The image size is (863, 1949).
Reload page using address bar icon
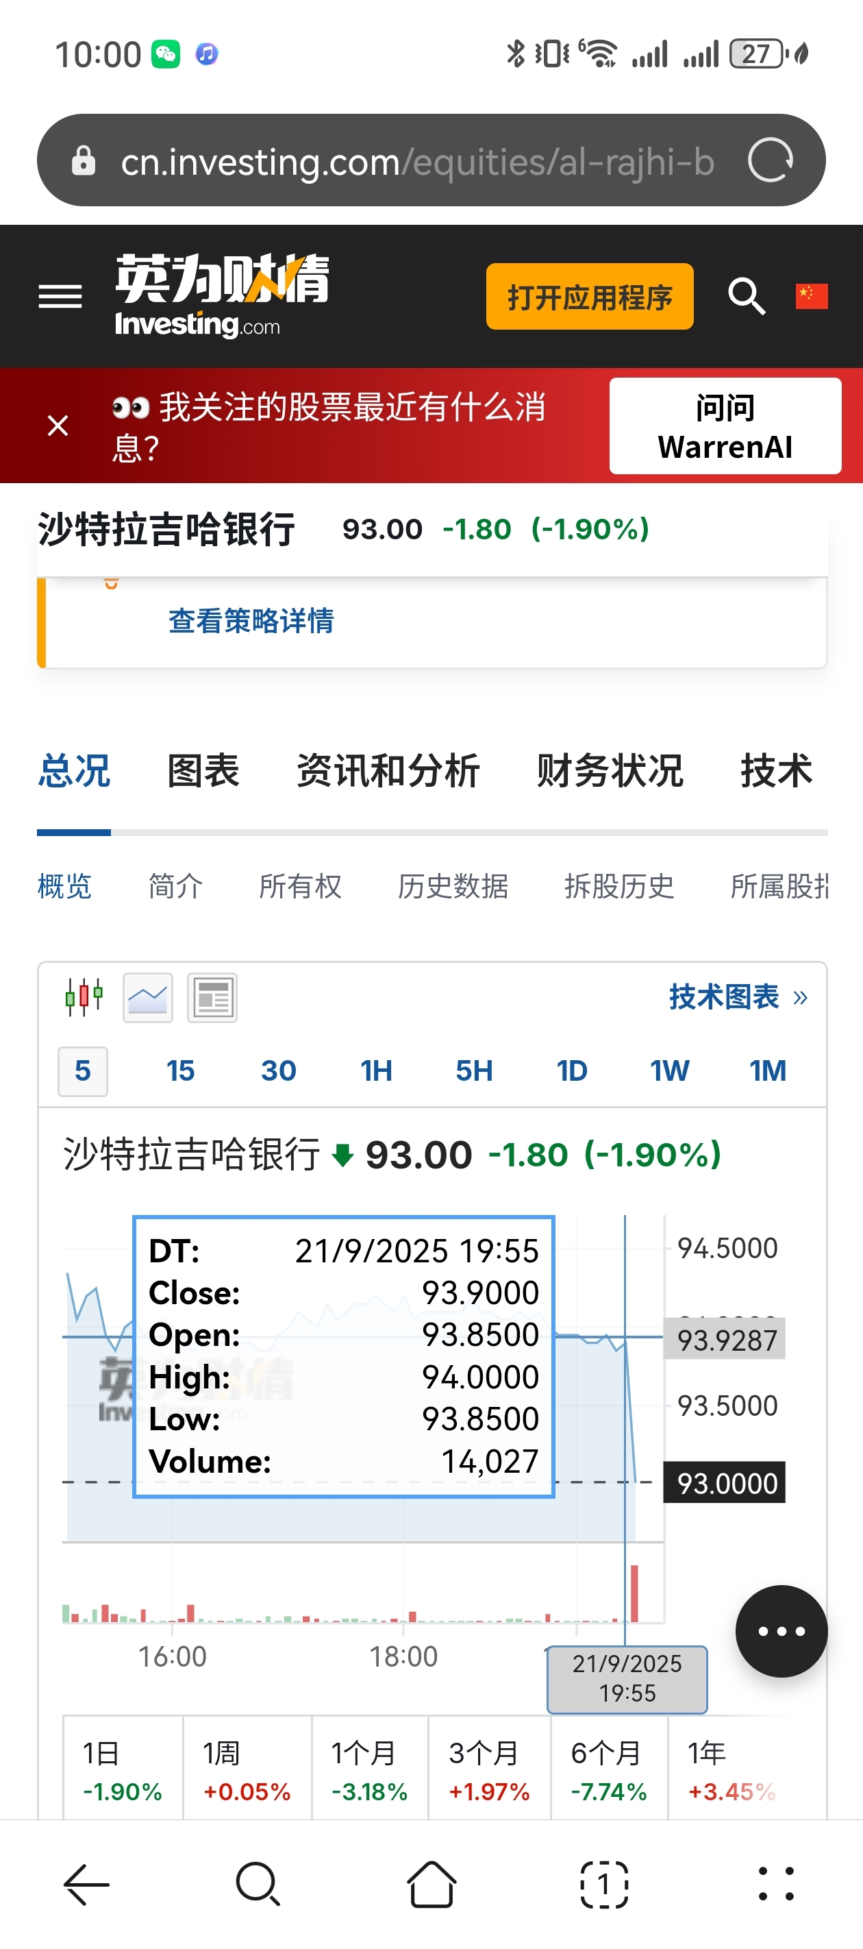coord(770,160)
